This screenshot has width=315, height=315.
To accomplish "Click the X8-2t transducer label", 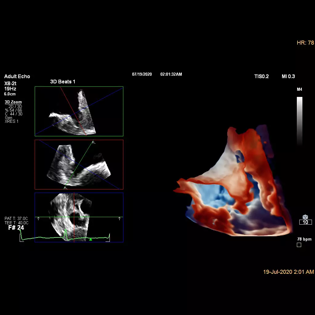I will click(11, 84).
